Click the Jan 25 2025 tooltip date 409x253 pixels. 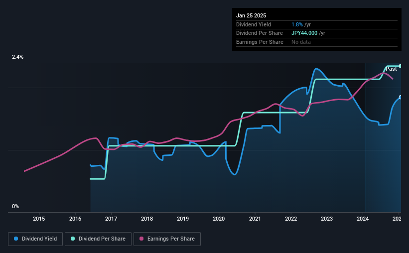point(251,15)
